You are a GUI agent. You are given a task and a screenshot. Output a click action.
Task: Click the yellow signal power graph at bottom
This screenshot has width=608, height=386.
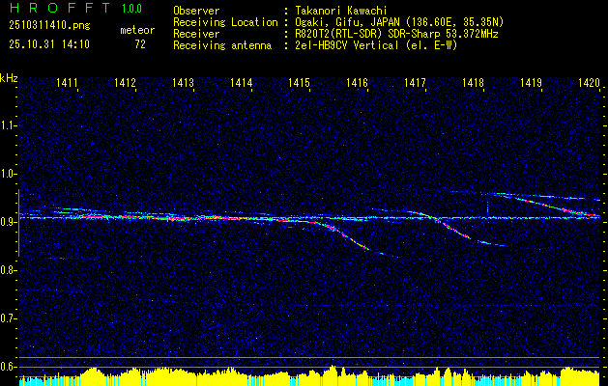coord(304,375)
